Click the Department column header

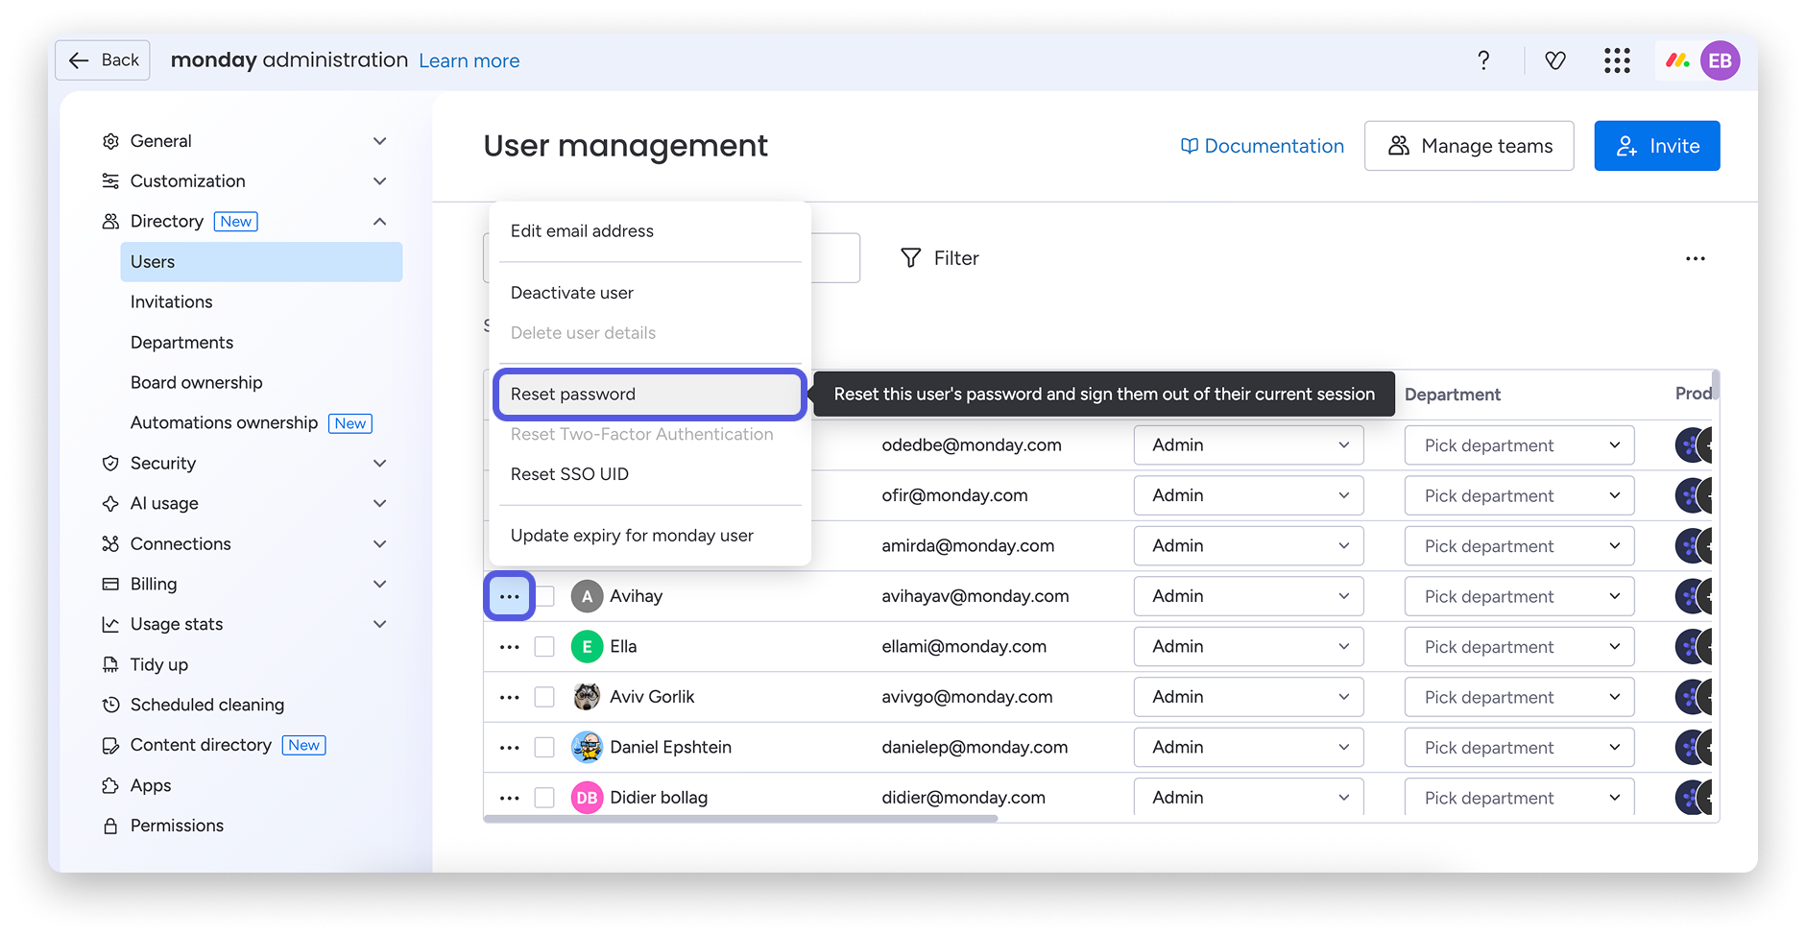coord(1453,395)
